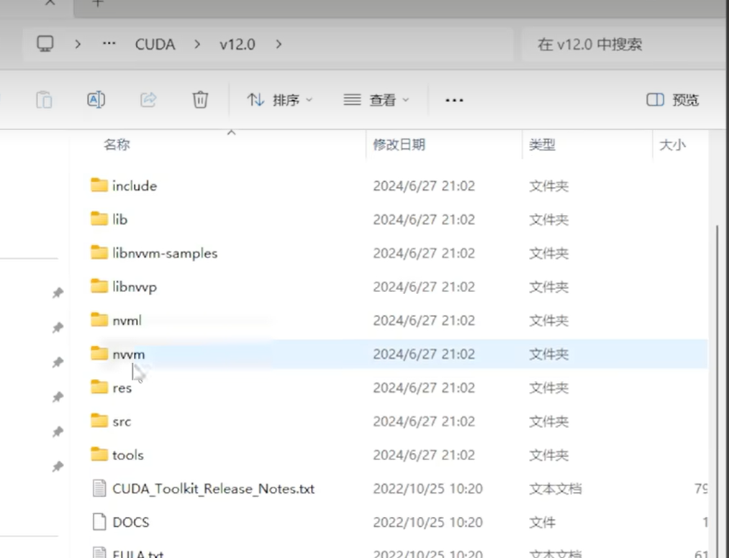
Task: Select the CUDA_Toolkit_Release_Notes.txt file icon
Action: click(x=99, y=488)
